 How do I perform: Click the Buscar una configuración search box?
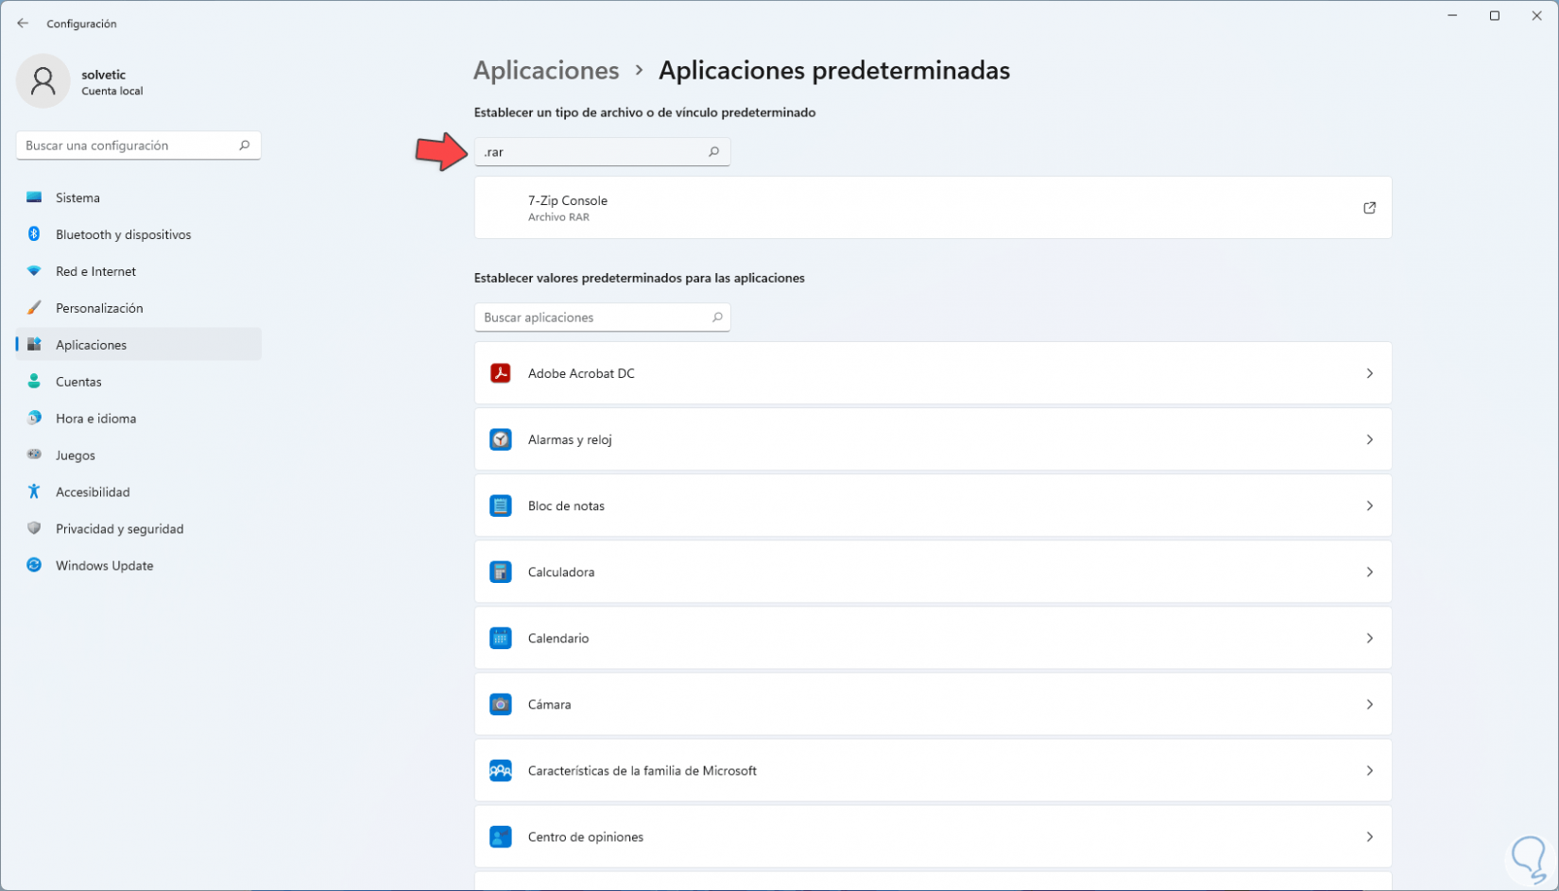pyautogui.click(x=129, y=146)
